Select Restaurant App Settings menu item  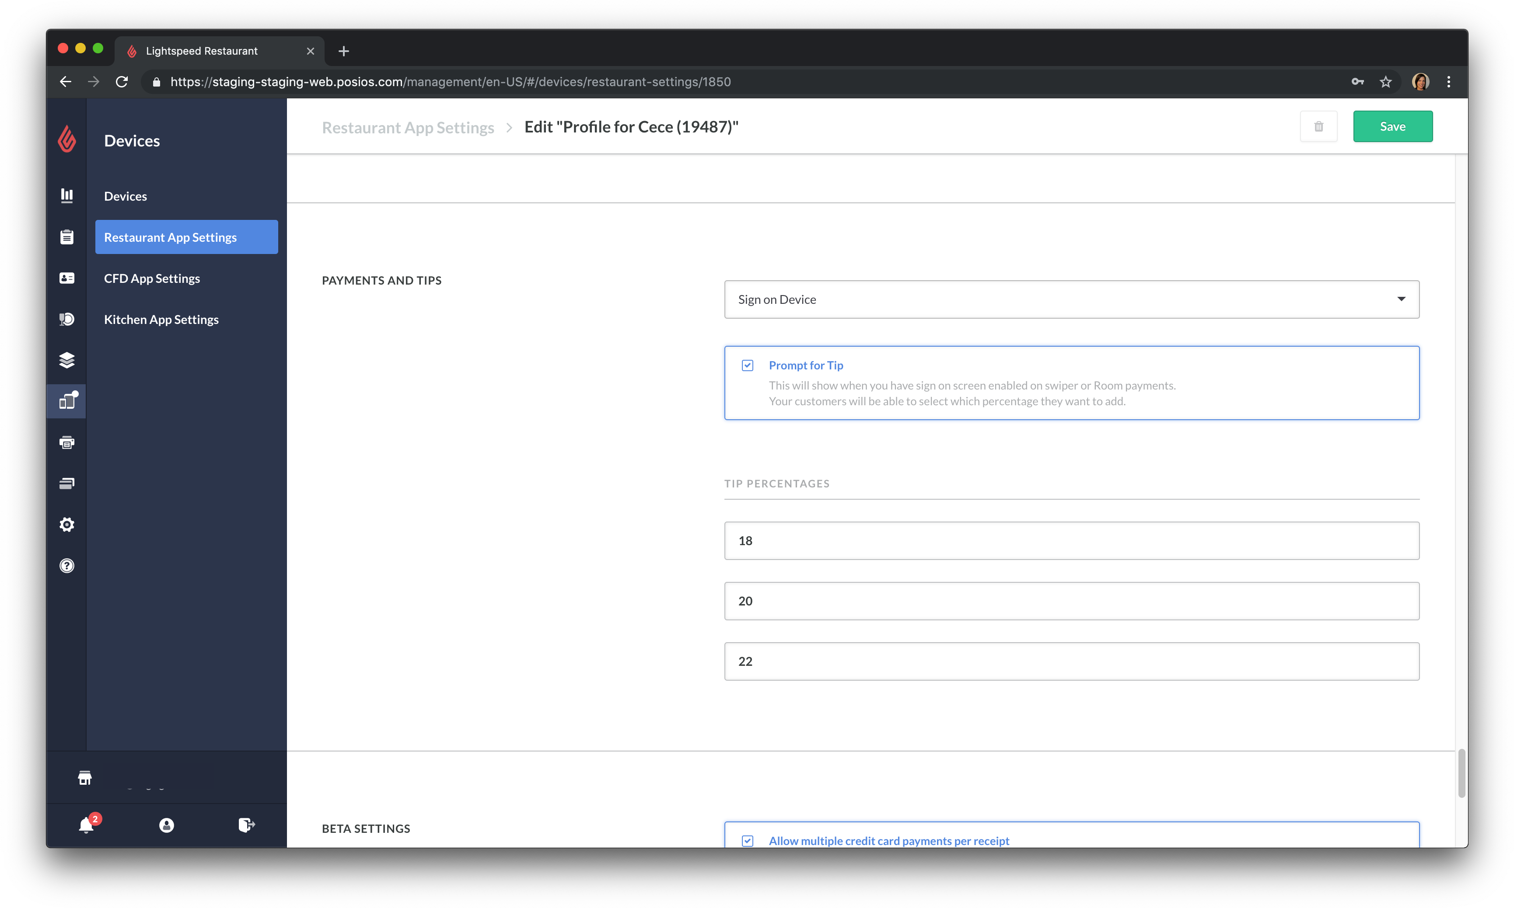pos(187,237)
